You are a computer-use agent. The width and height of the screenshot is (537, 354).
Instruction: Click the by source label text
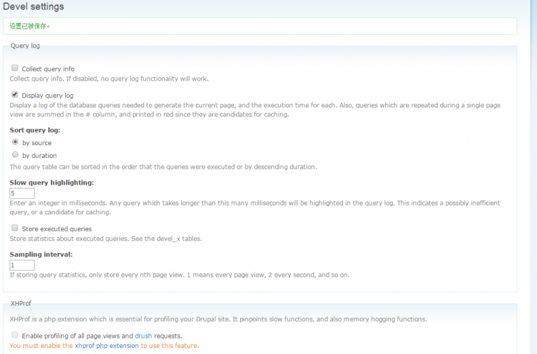[37, 143]
